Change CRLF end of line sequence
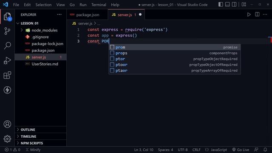Viewport: 272px width, 153px height. click(196, 150)
